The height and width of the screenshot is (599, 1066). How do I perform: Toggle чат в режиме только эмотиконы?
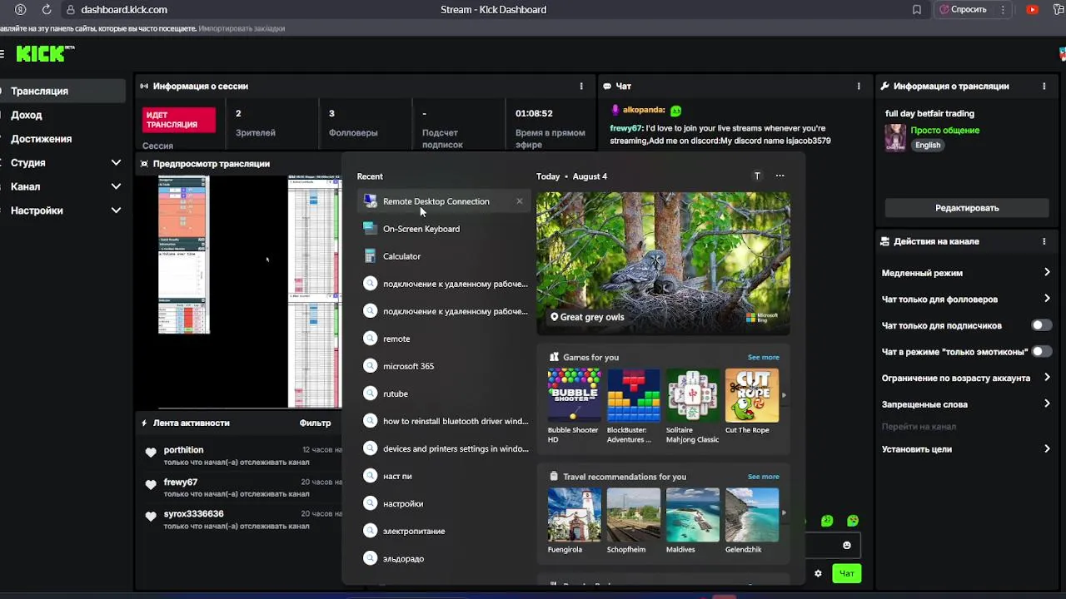[x=1041, y=351]
